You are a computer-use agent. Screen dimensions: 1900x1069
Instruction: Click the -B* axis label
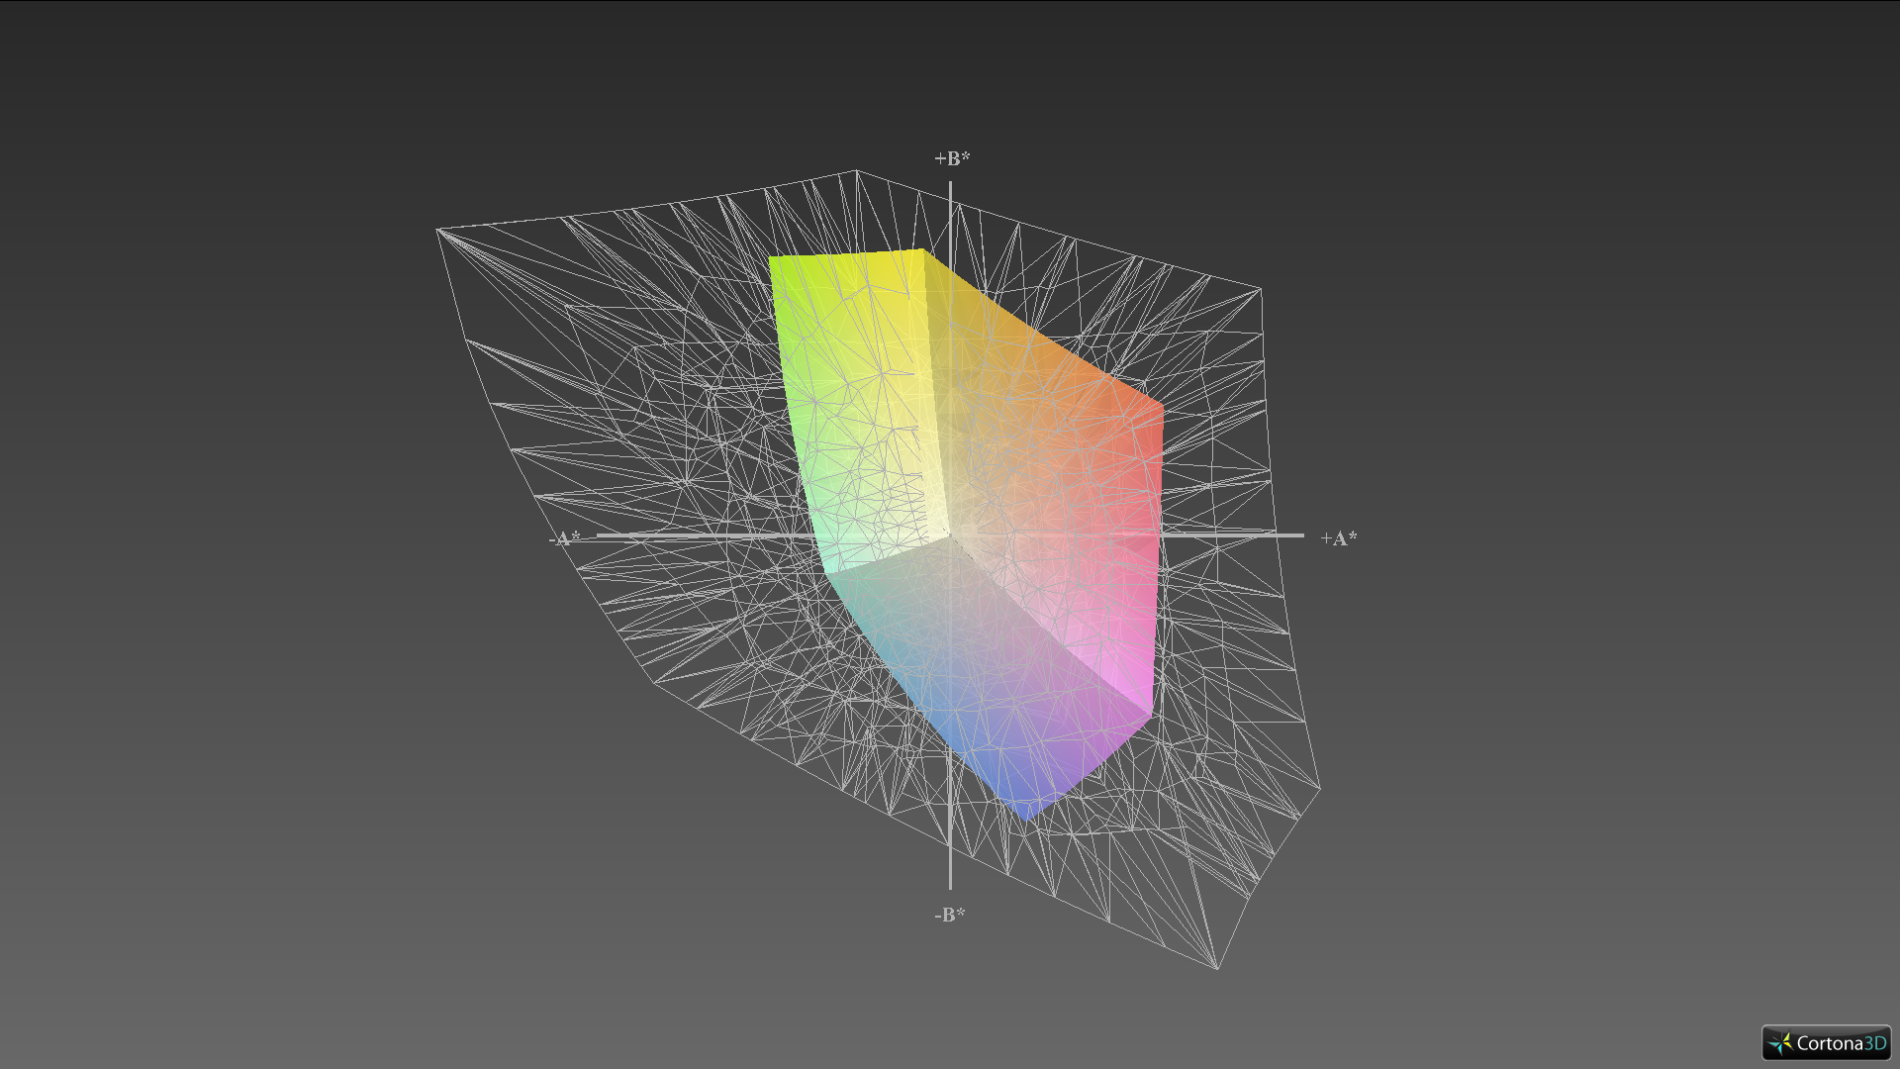coord(949,915)
